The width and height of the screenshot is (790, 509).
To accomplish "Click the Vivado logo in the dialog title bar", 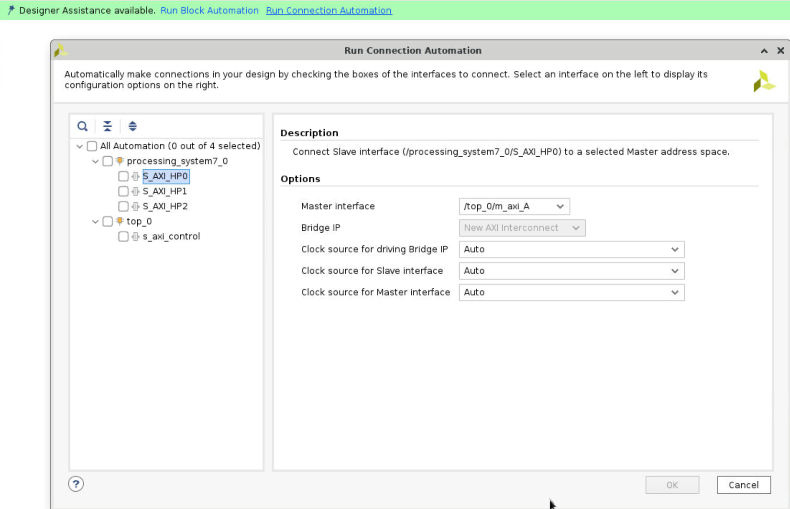I will pos(61,50).
